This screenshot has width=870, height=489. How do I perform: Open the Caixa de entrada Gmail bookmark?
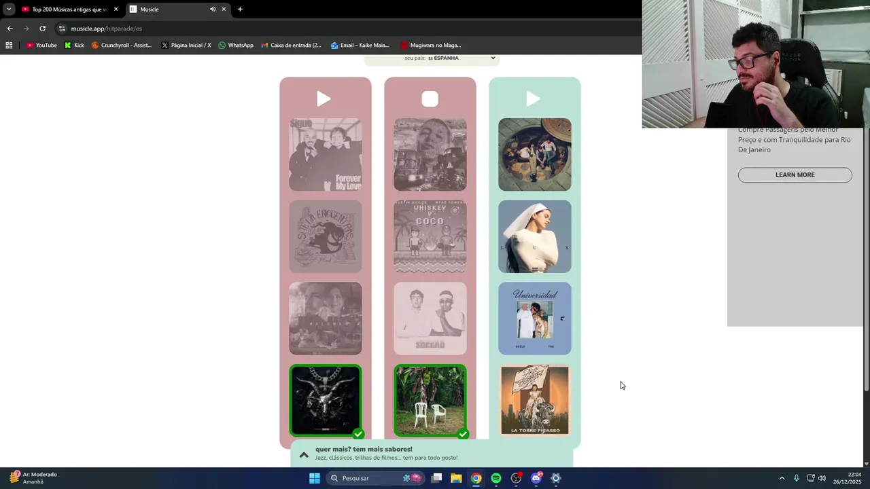coord(291,46)
